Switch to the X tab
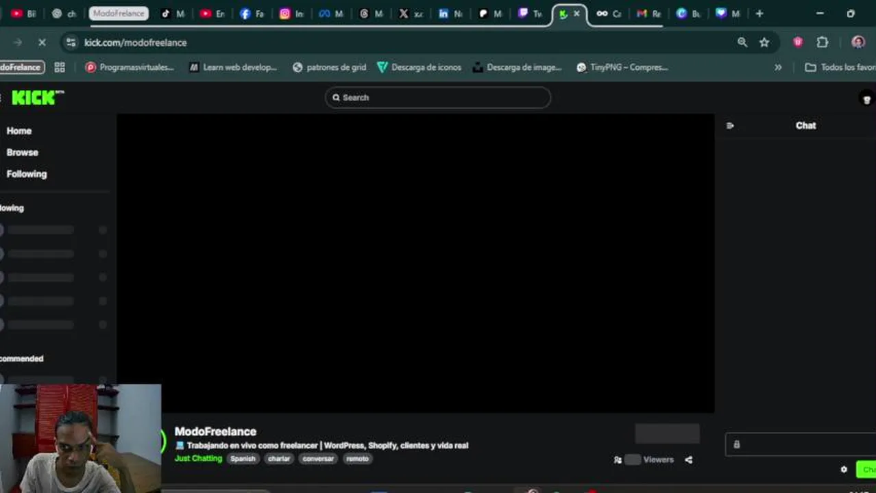The image size is (876, 493). (x=411, y=14)
